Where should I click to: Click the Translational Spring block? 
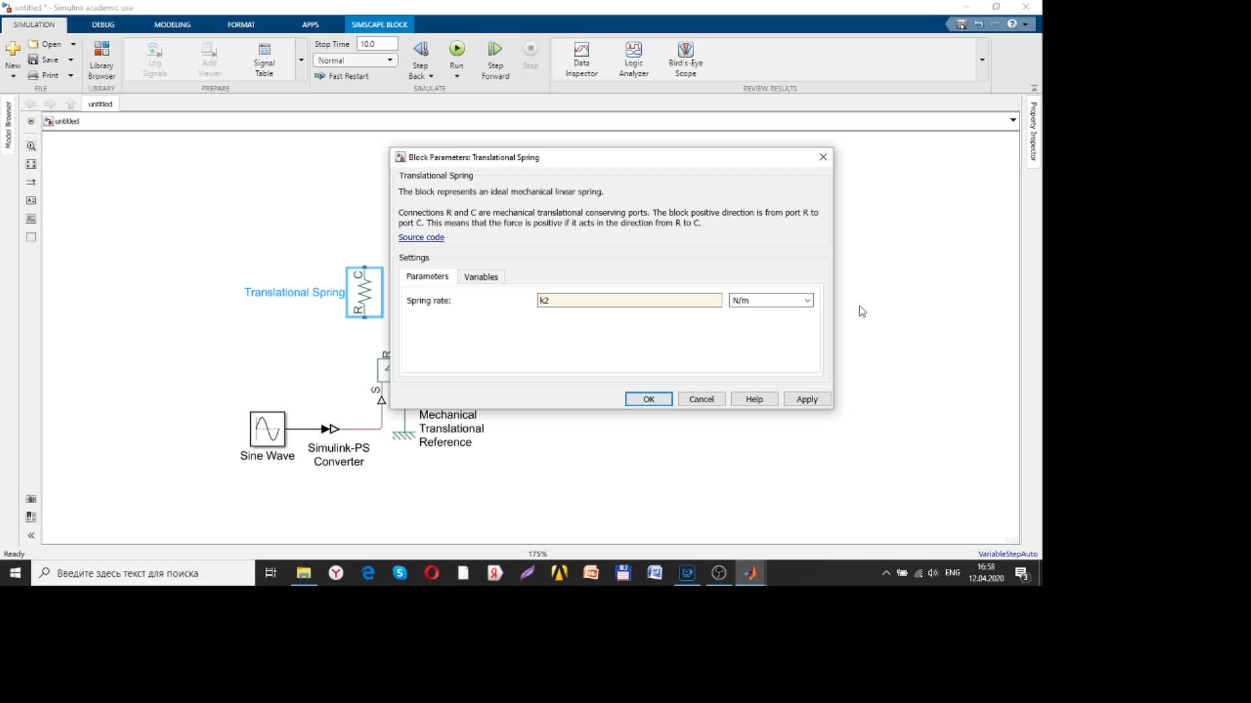tap(364, 292)
